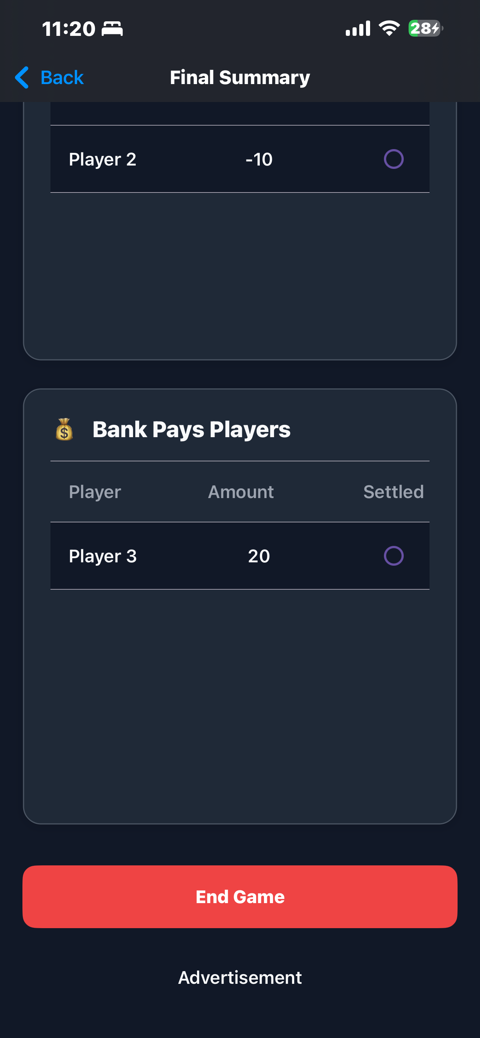
Task: Tap the 11:20 clock in status bar
Action: [68, 29]
